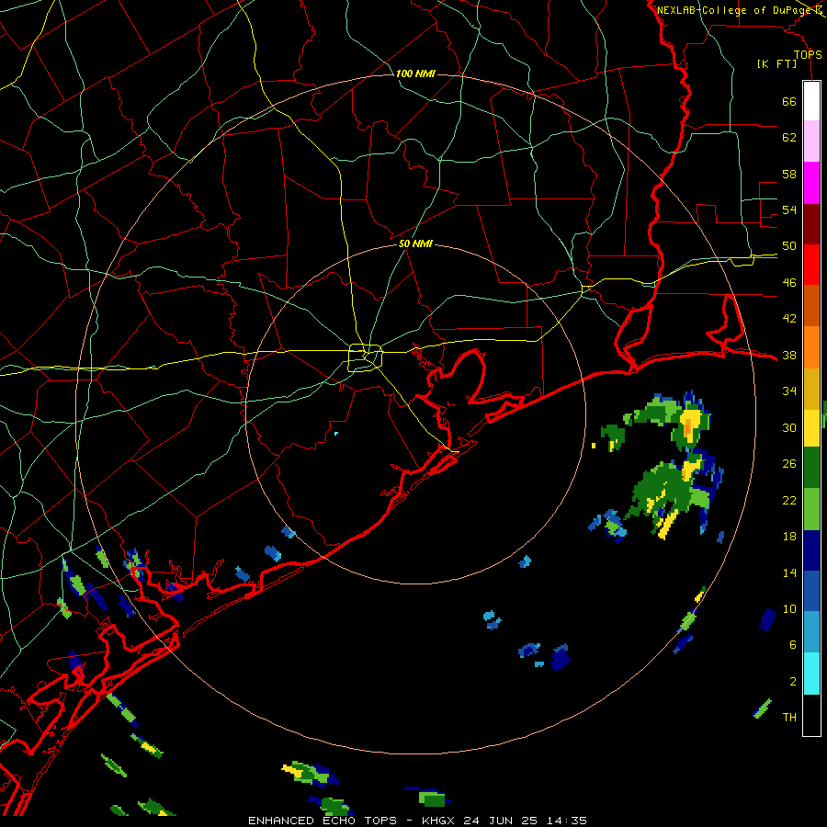Image resolution: width=827 pixels, height=827 pixels.
Task: Click the '30' legend value
Action: click(x=789, y=427)
